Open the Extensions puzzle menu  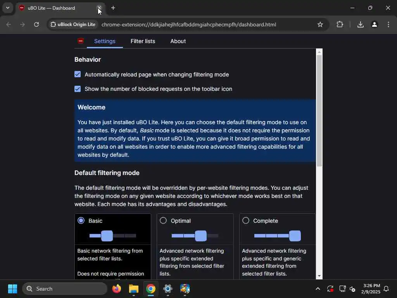pyautogui.click(x=340, y=24)
